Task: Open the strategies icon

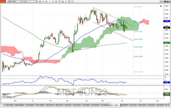Action: click(66, 1)
